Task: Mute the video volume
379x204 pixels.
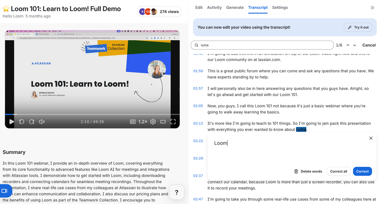Action: point(42,122)
